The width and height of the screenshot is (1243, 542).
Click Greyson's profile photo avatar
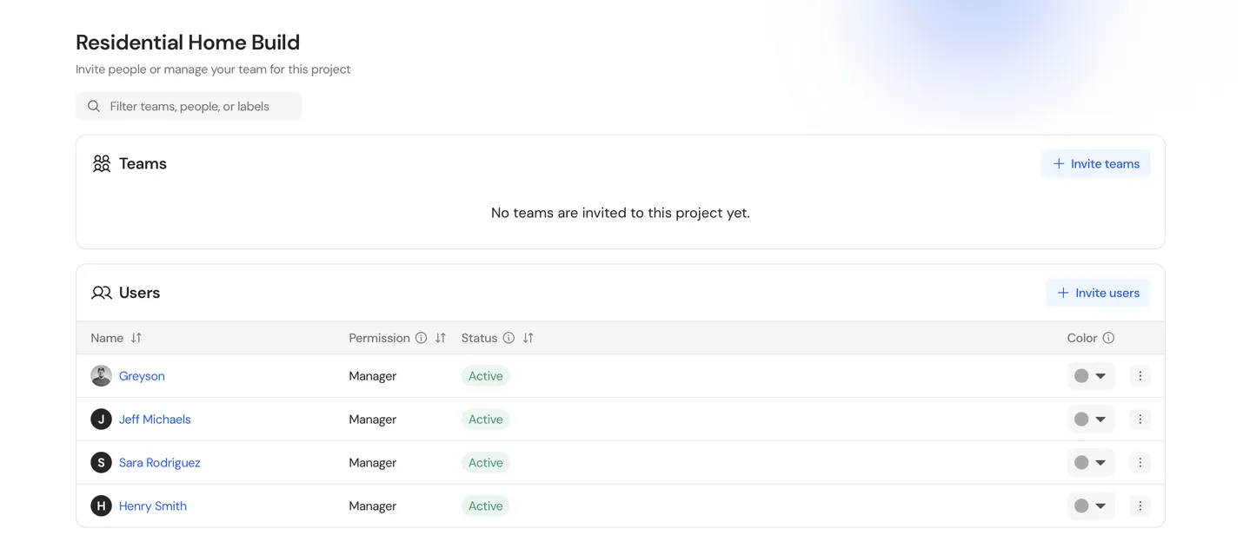pyautogui.click(x=102, y=376)
